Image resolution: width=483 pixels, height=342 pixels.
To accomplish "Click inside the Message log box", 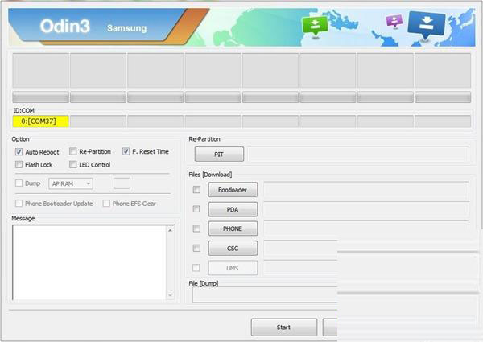I will tap(89, 262).
